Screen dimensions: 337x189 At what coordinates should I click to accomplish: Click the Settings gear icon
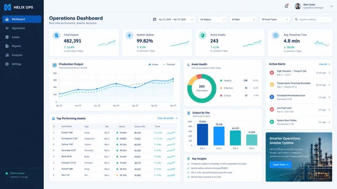click(x=7, y=64)
